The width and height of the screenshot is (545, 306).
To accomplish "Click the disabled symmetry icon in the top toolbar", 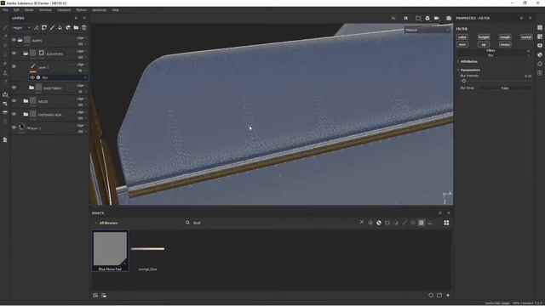I will coord(393,18).
